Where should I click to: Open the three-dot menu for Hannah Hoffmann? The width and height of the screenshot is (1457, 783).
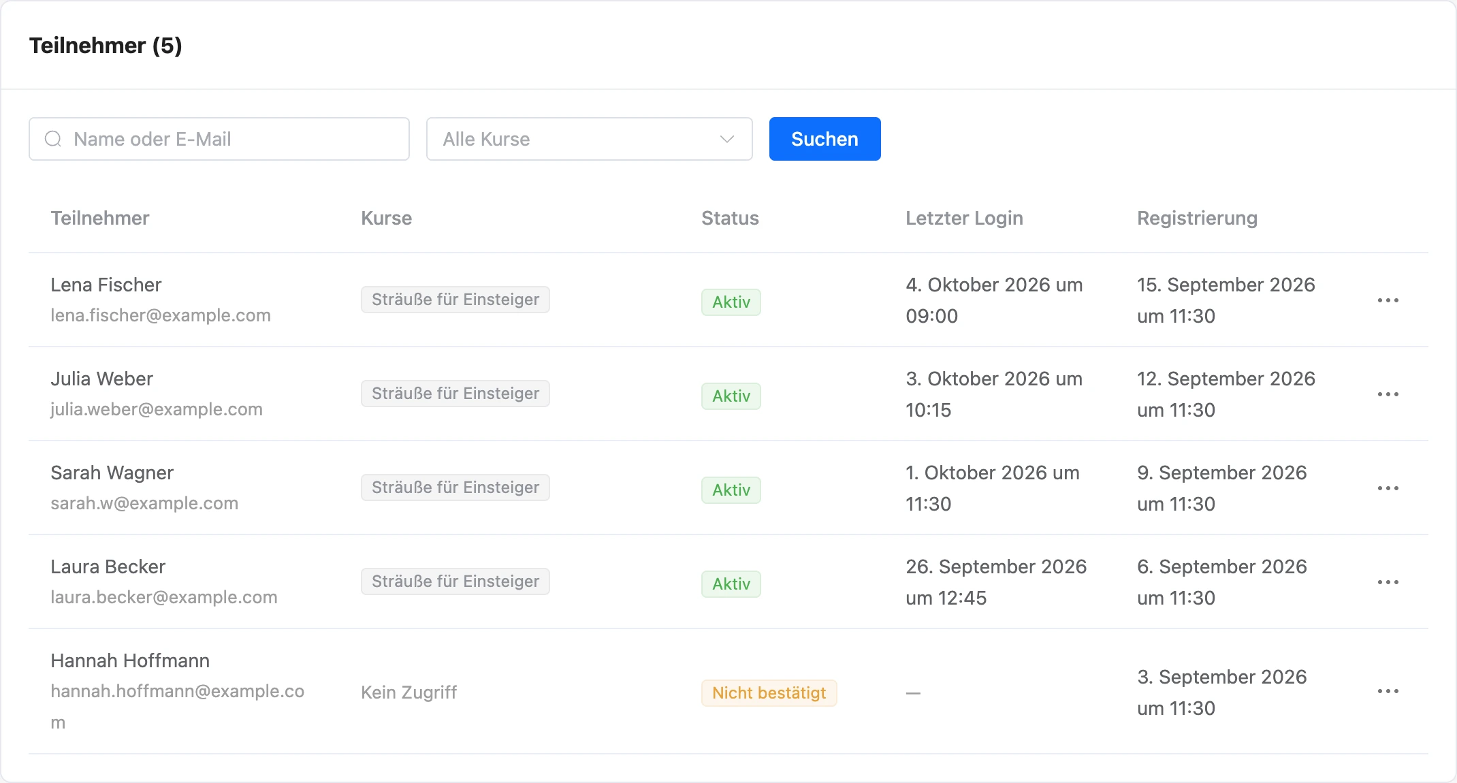pyautogui.click(x=1388, y=691)
